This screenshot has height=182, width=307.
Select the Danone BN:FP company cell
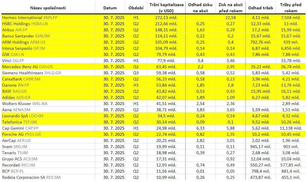[x=48, y=85]
